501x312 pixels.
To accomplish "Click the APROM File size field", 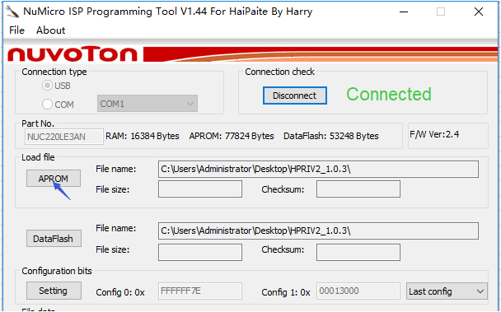I will (x=200, y=189).
